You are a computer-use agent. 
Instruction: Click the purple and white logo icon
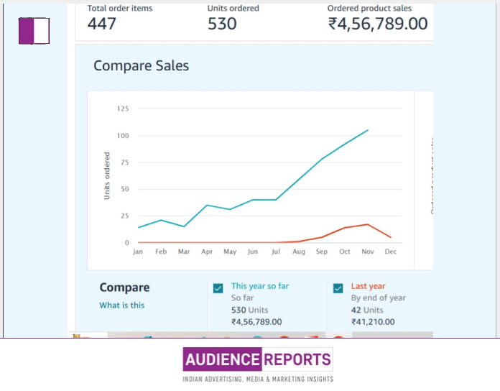tap(34, 32)
